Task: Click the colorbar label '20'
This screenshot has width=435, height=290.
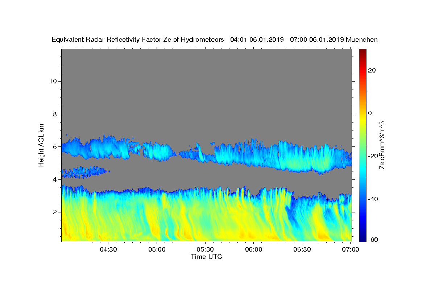Action: (x=371, y=70)
